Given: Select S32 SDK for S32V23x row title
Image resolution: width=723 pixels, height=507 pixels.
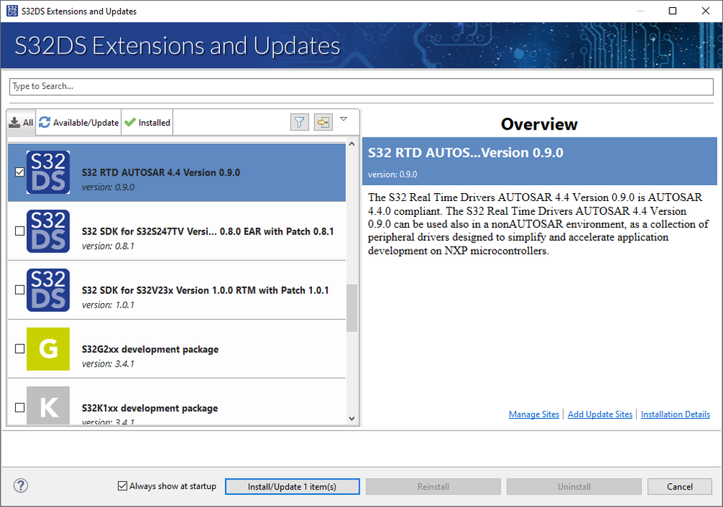Looking at the screenshot, I should pyautogui.click(x=206, y=290).
